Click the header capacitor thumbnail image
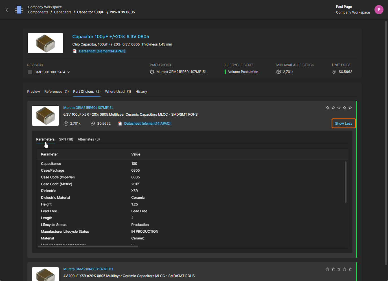The image size is (388, 281). [45, 43]
